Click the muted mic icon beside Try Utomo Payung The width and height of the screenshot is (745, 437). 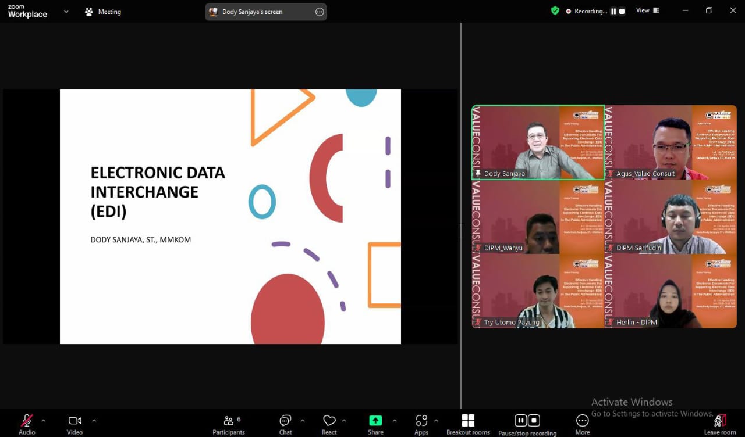[478, 323]
